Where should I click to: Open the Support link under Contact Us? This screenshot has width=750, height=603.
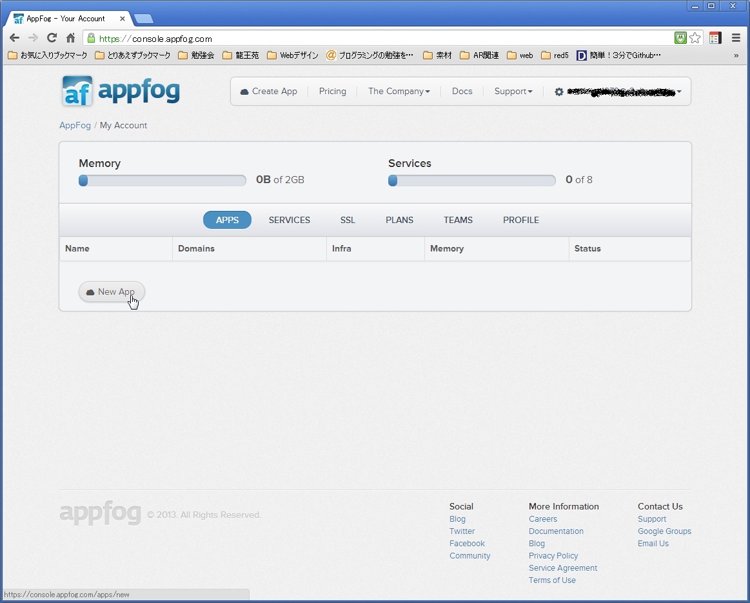tap(652, 519)
